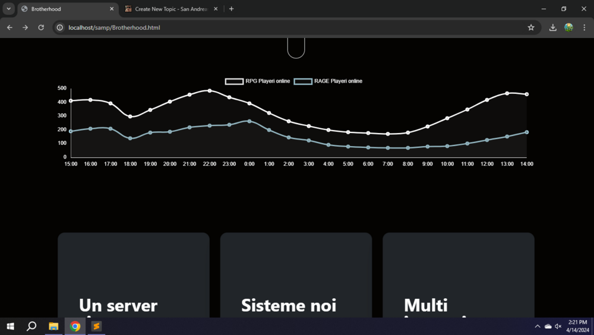Click the Un server card
This screenshot has height=335, width=594.
pyautogui.click(x=134, y=275)
